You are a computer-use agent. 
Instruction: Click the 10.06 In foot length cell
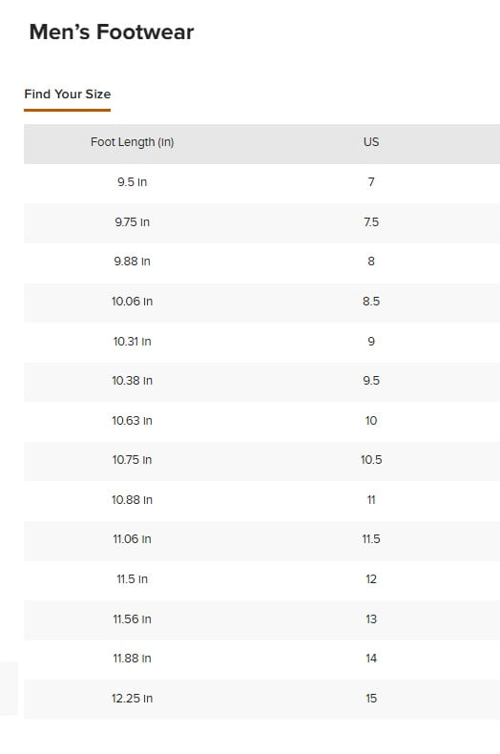coord(133,302)
